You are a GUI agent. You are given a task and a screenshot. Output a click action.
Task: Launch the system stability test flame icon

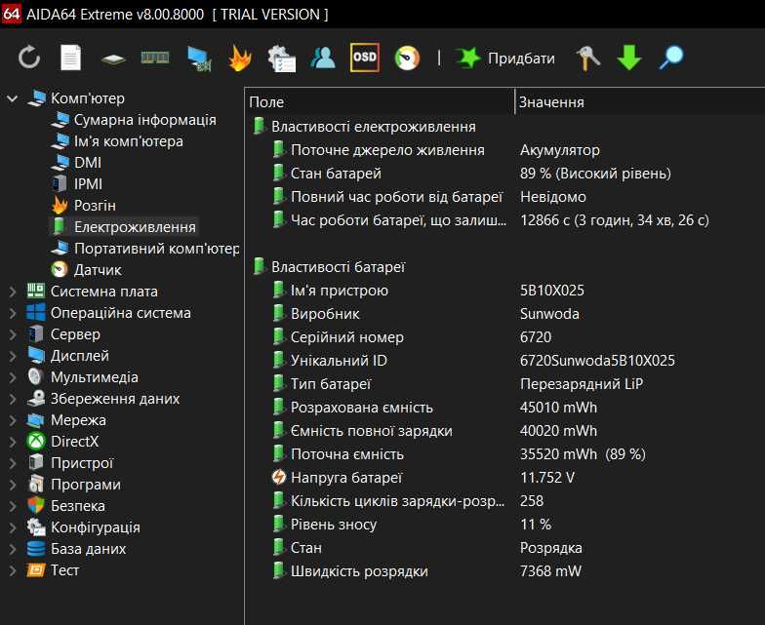(240, 59)
